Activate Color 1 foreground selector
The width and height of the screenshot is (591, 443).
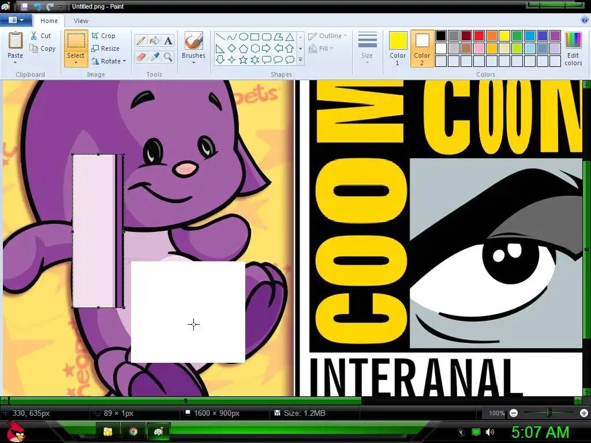tap(398, 48)
